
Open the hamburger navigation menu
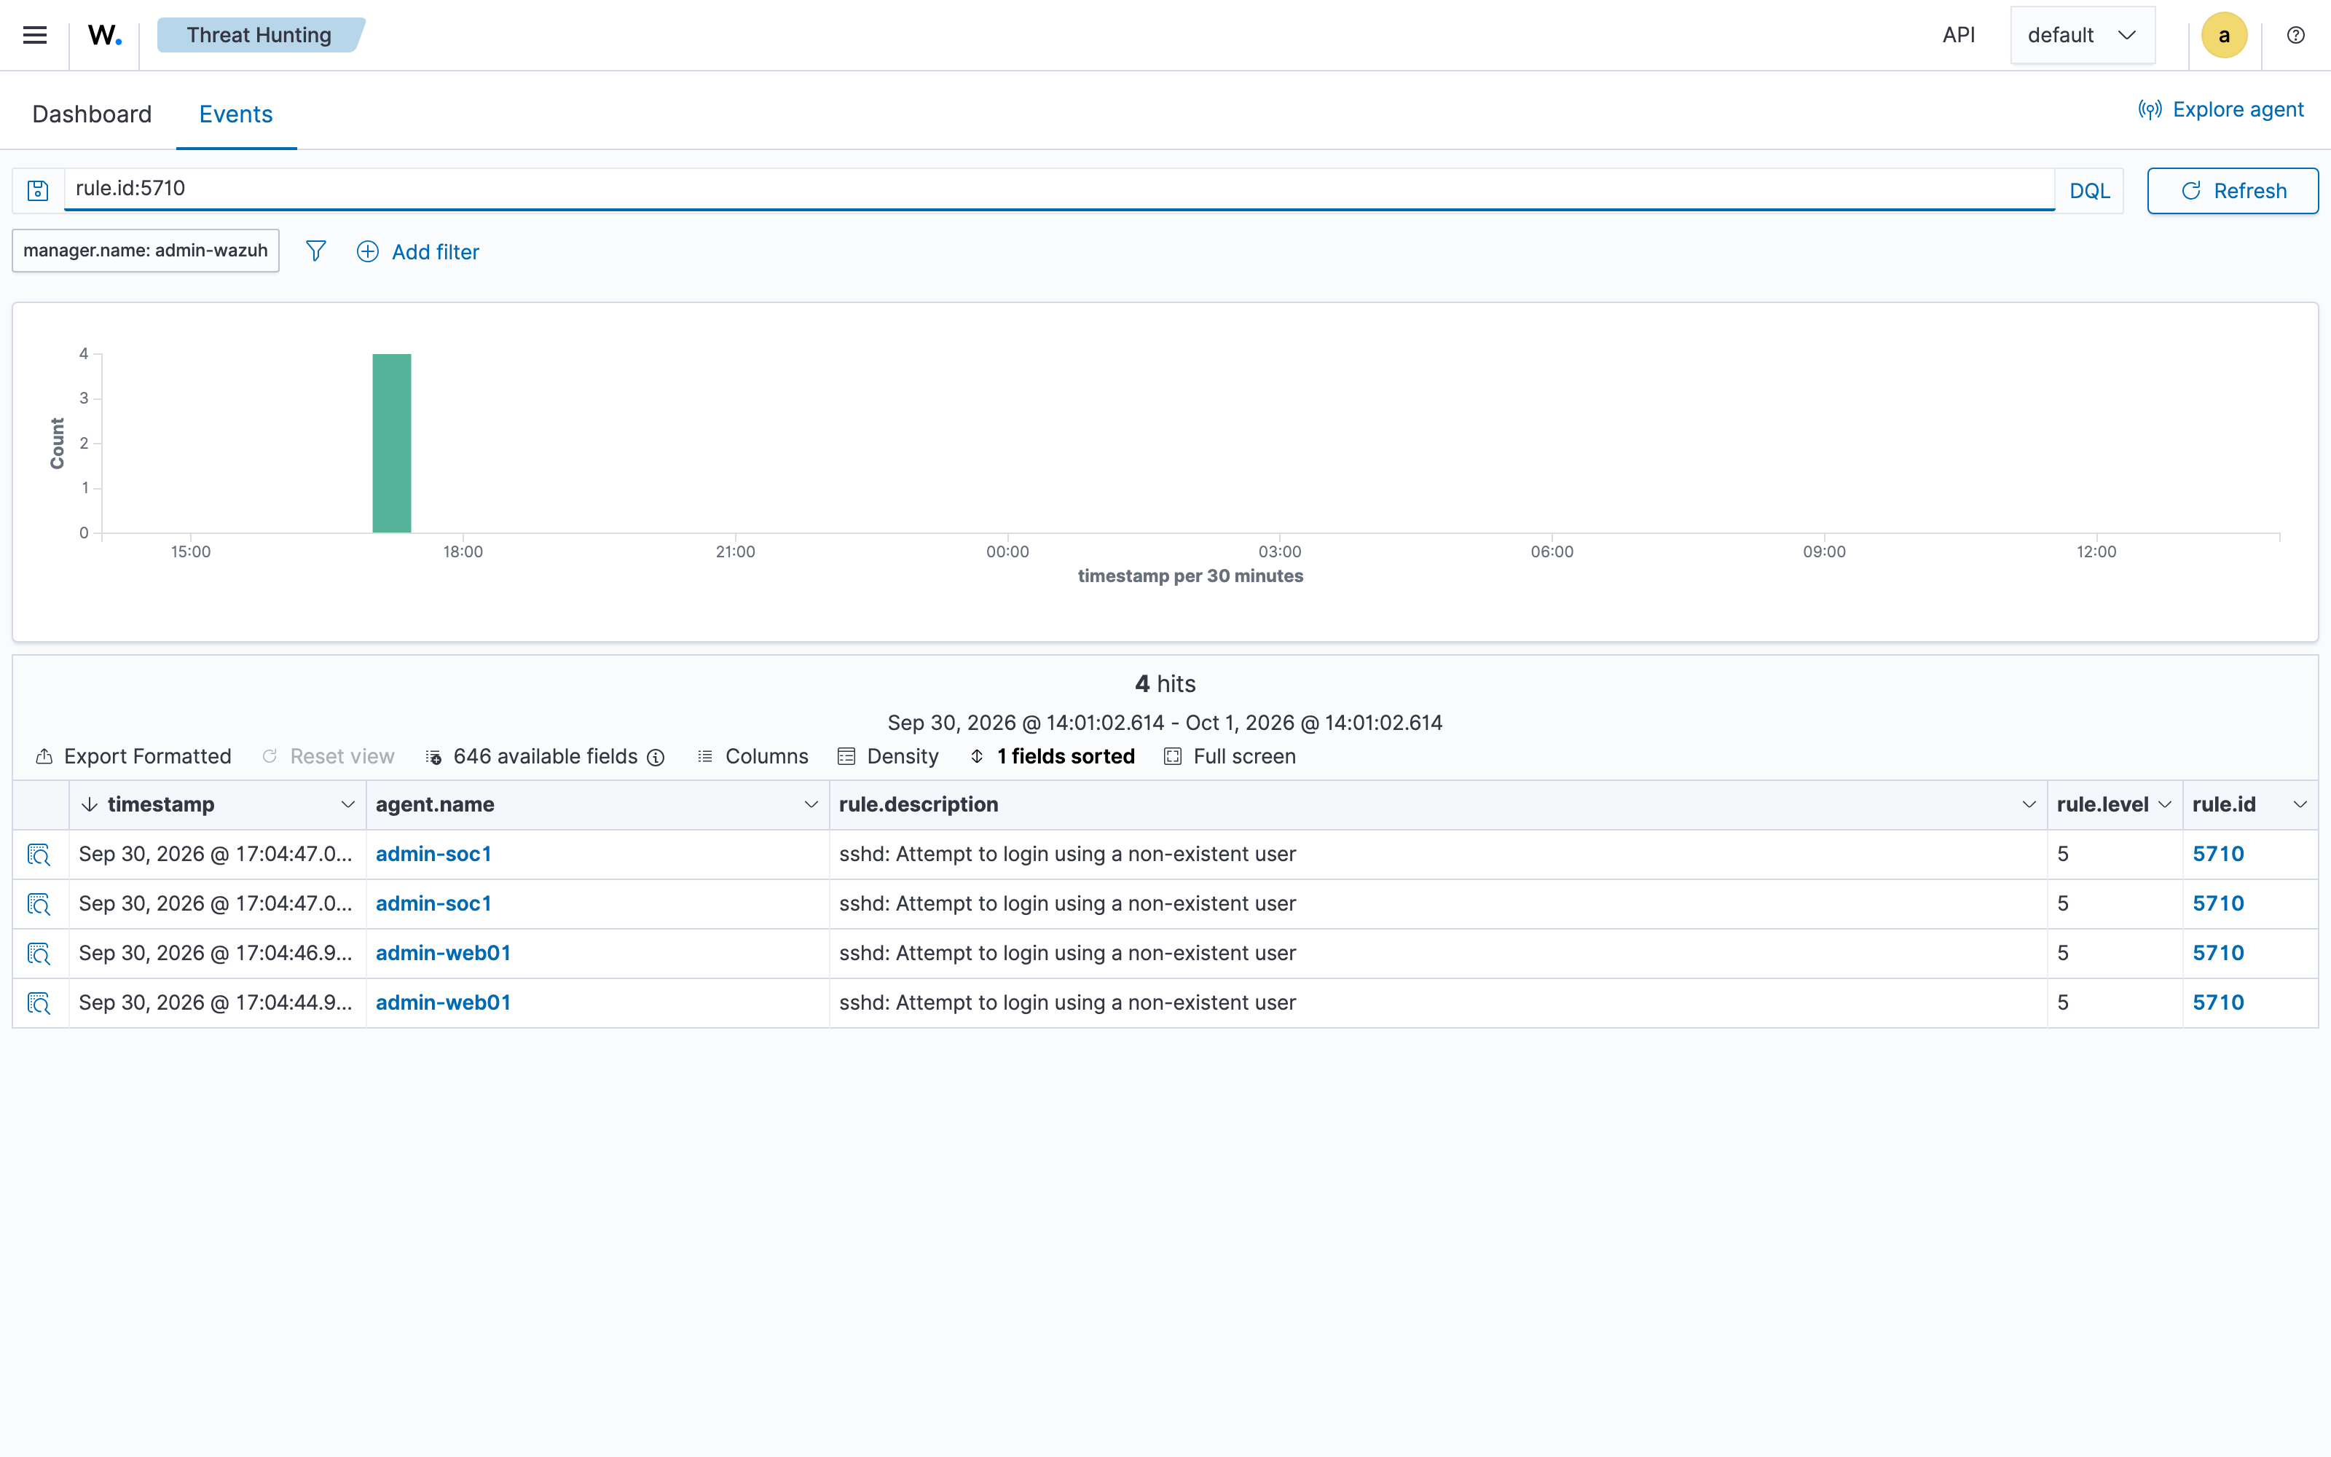tap(35, 36)
